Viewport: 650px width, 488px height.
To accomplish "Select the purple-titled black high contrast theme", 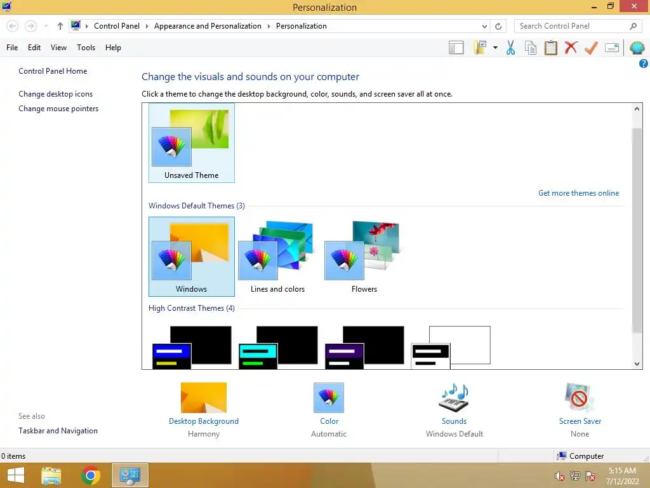I will [x=364, y=348].
